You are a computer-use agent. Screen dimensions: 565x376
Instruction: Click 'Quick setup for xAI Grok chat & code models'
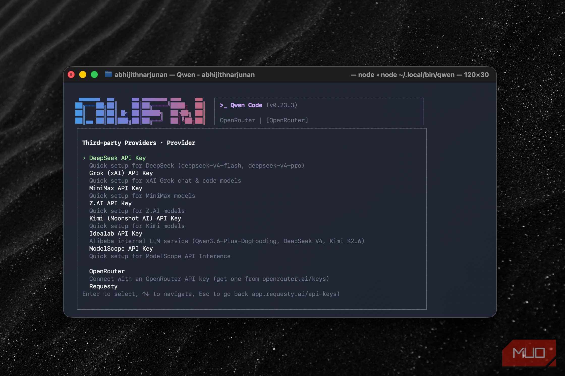165,181
